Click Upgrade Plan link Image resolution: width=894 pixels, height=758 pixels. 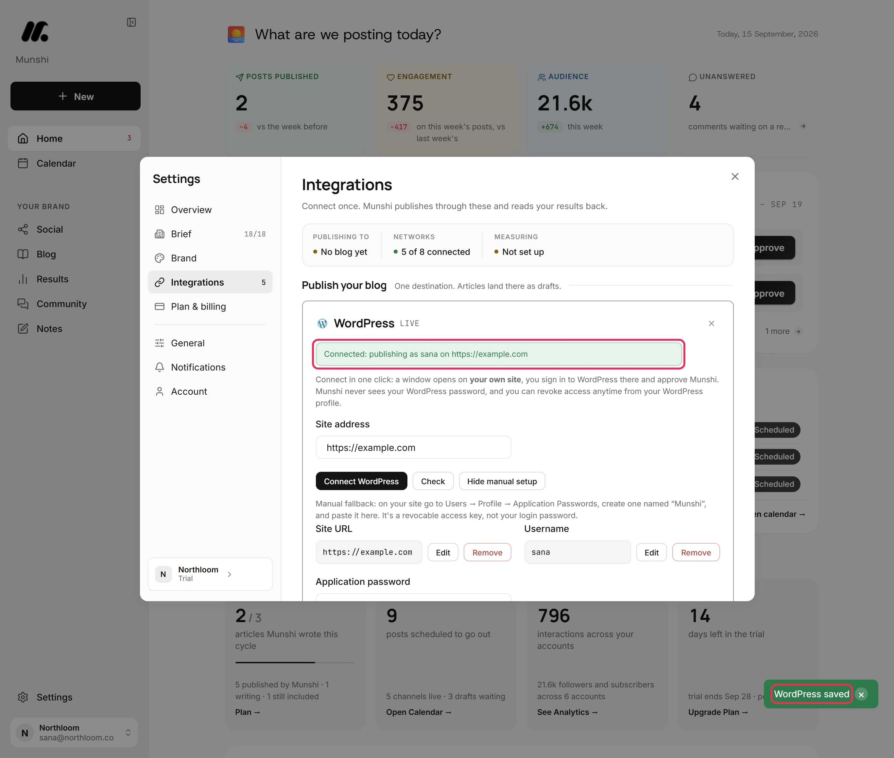[718, 712]
